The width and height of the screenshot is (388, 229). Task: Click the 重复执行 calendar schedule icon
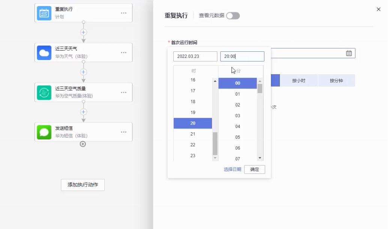click(44, 13)
